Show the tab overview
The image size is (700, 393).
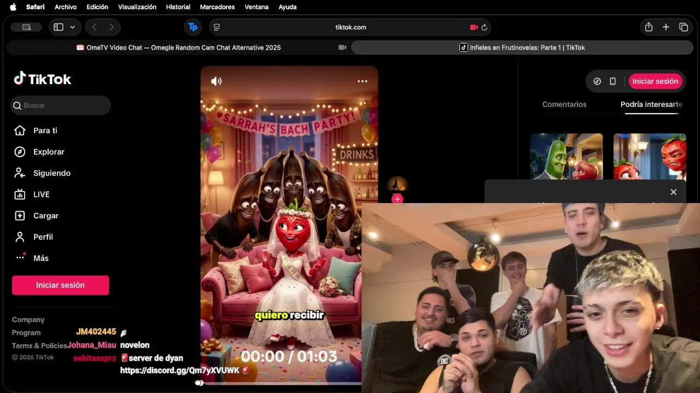684,27
